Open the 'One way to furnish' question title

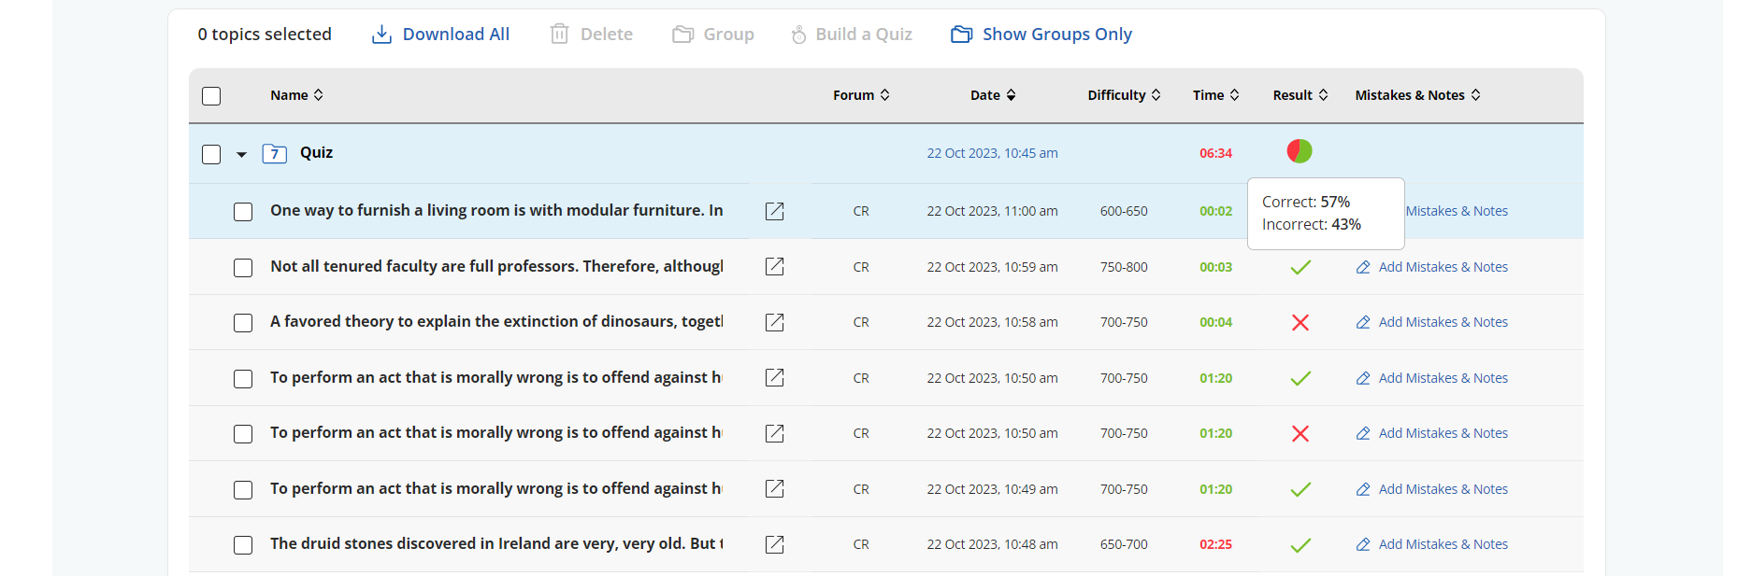coord(495,211)
